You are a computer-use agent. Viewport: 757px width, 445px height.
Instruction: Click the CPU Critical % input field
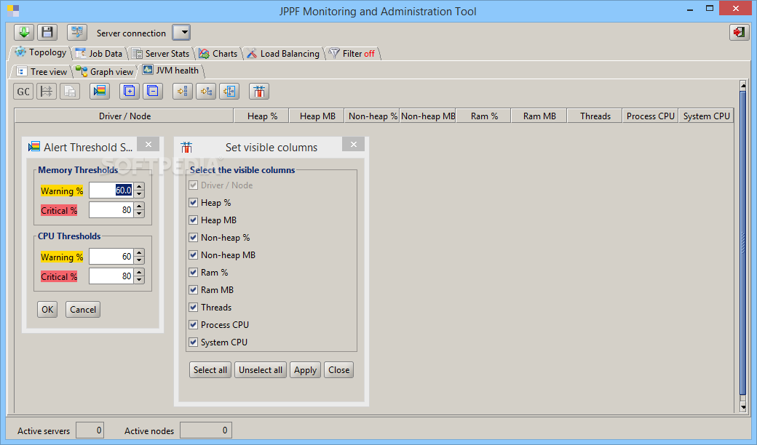coord(111,276)
